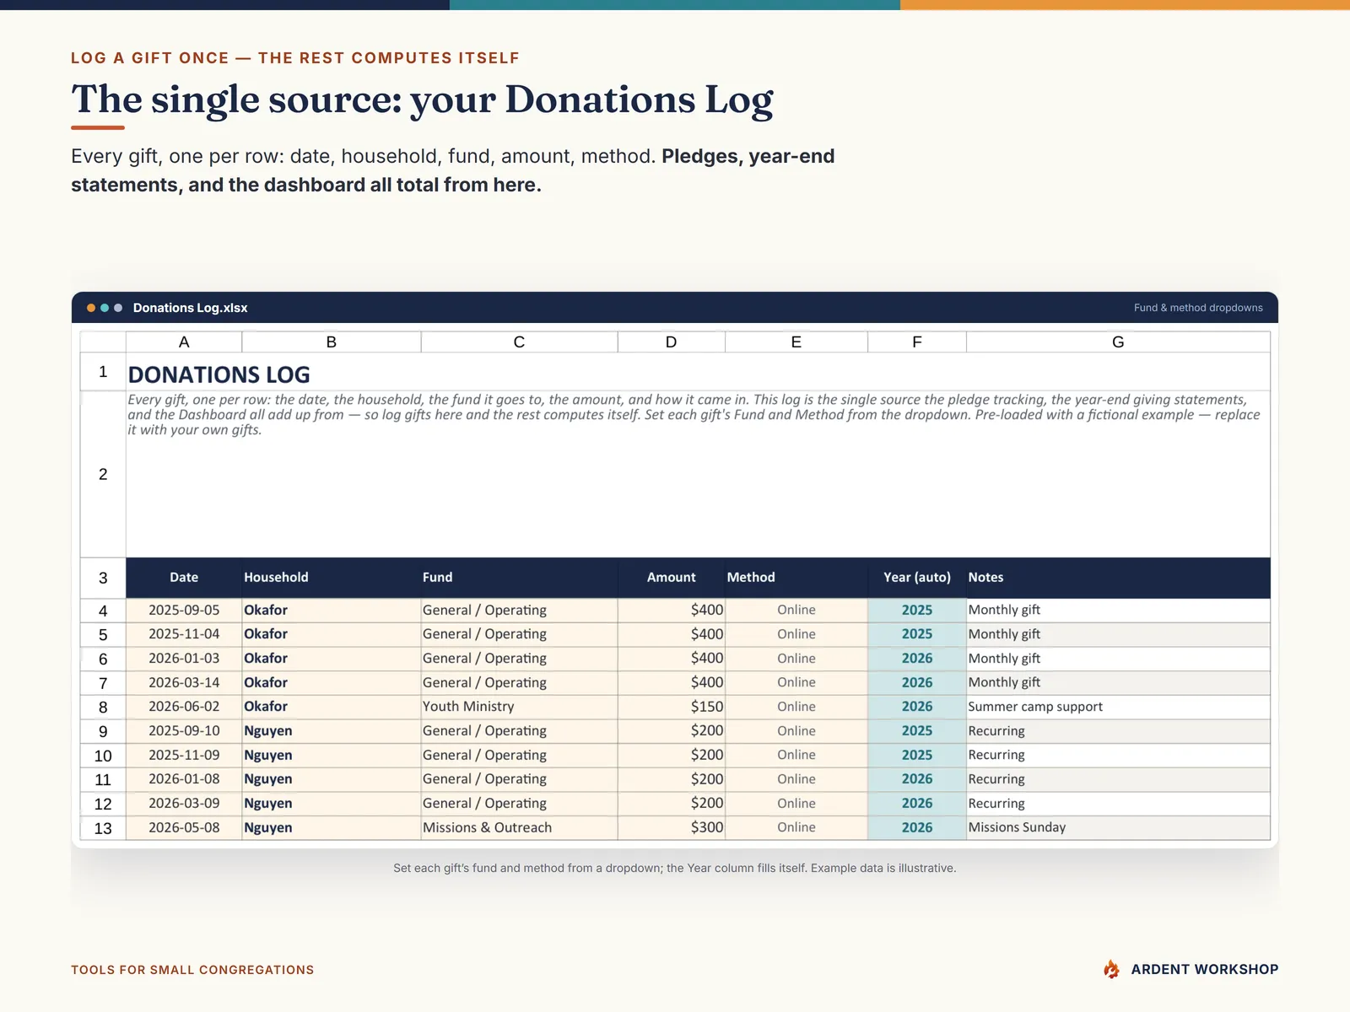1350x1012 pixels.
Task: Open General / Operating fund cell in row 12
Action: coord(519,804)
